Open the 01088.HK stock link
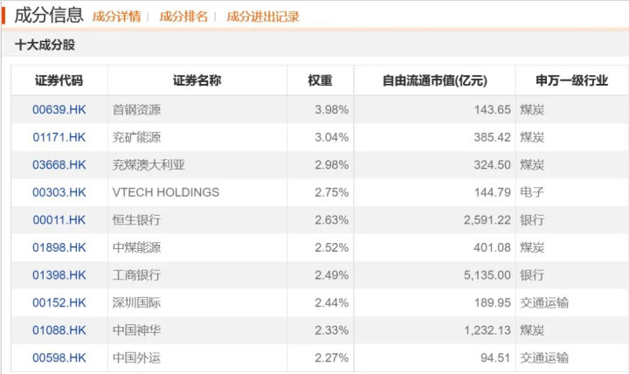Image resolution: width=629 pixels, height=374 pixels. coord(59,329)
